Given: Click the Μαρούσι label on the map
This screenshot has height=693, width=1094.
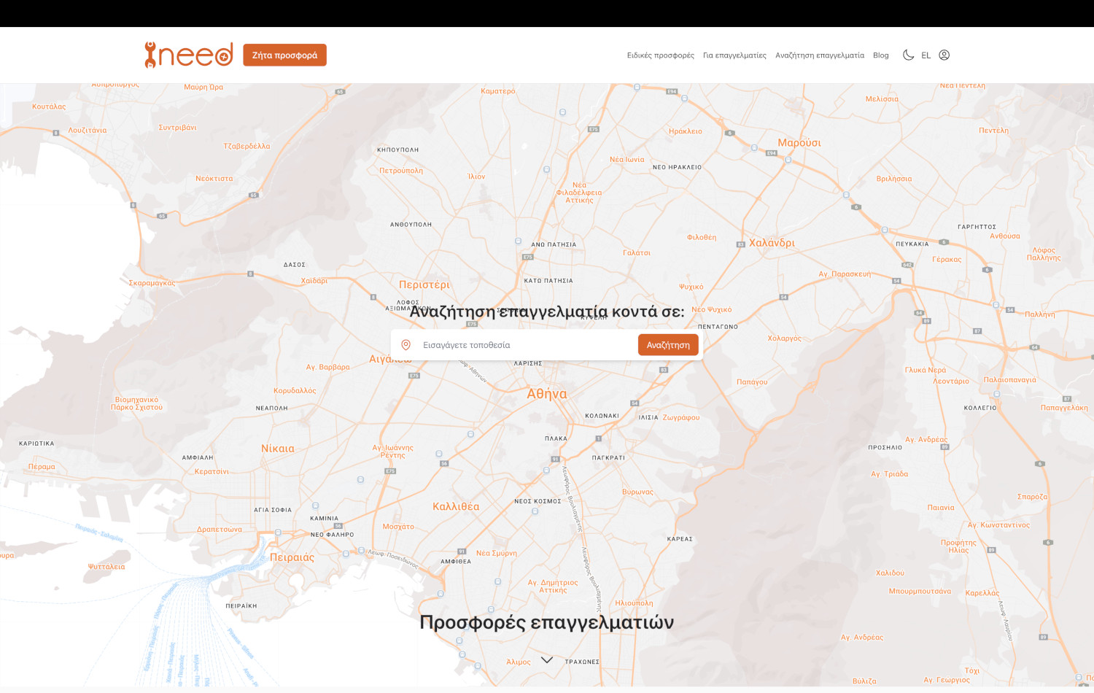Looking at the screenshot, I should tap(799, 143).
